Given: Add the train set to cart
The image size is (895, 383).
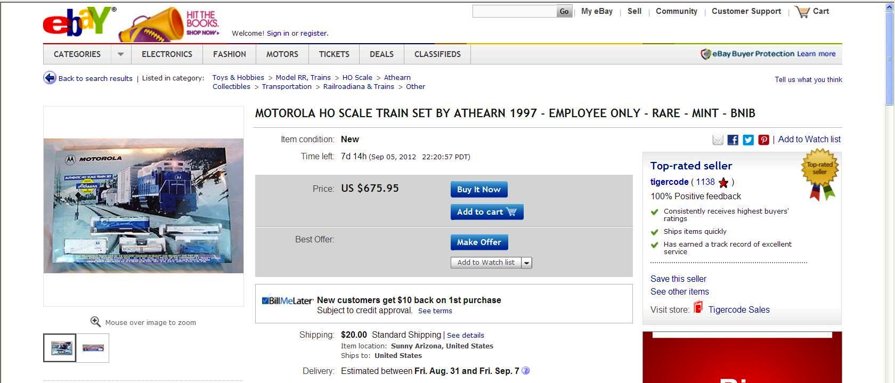Looking at the screenshot, I should click(x=487, y=212).
